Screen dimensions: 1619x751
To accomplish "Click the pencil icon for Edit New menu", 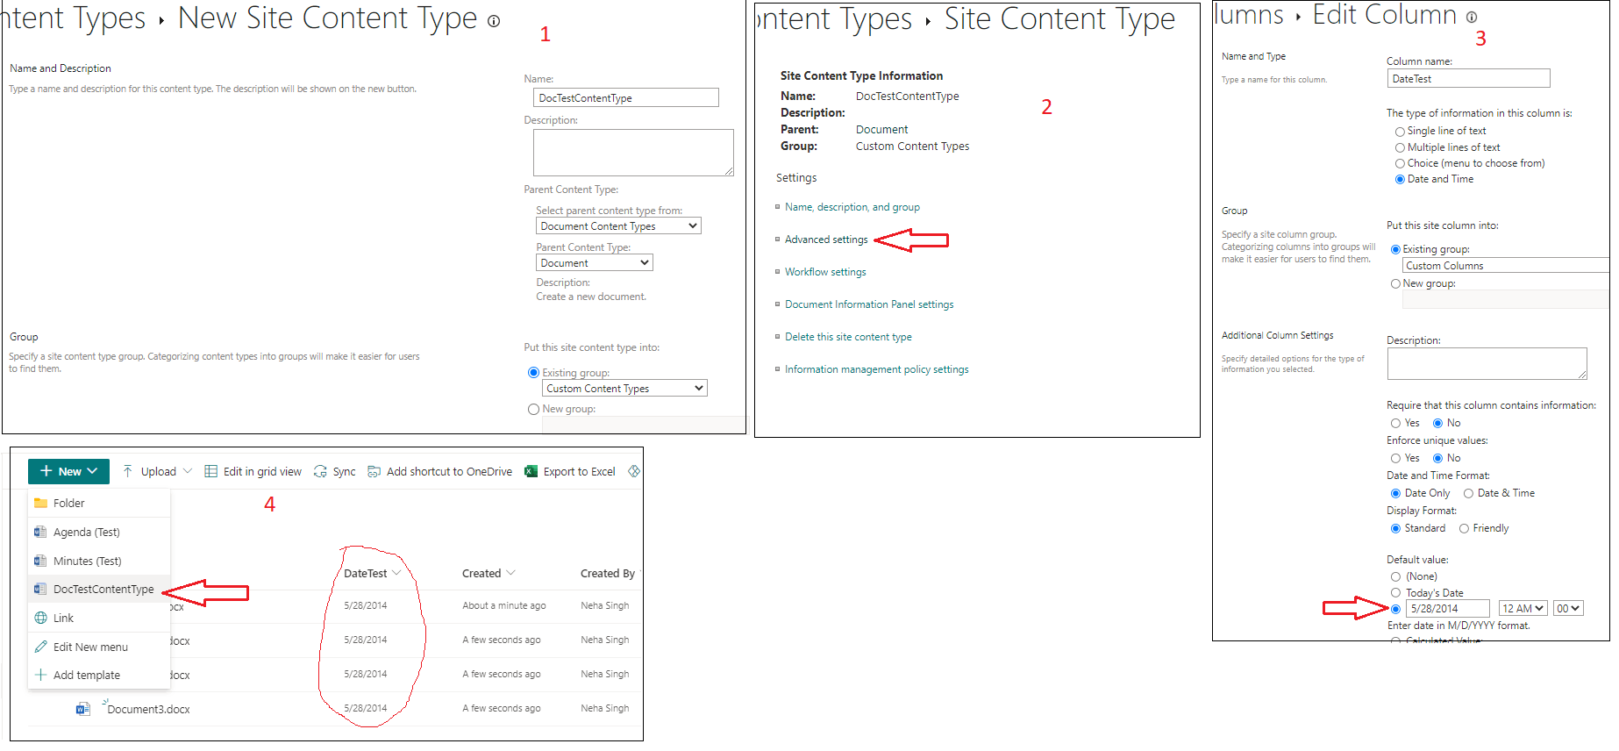I will [x=40, y=647].
